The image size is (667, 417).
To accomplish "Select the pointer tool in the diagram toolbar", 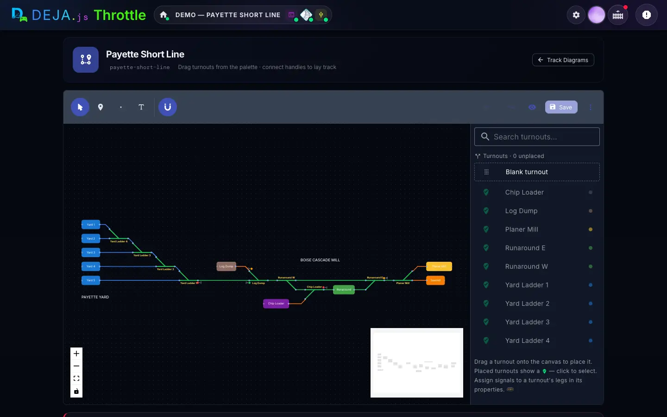I will coord(80,107).
